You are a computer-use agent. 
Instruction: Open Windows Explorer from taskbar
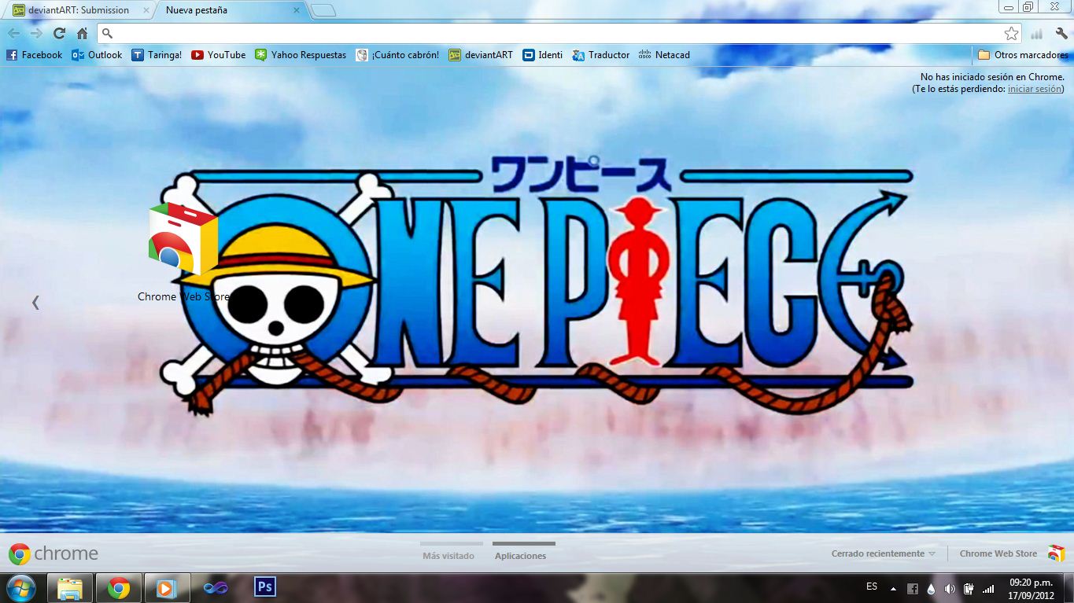(70, 588)
